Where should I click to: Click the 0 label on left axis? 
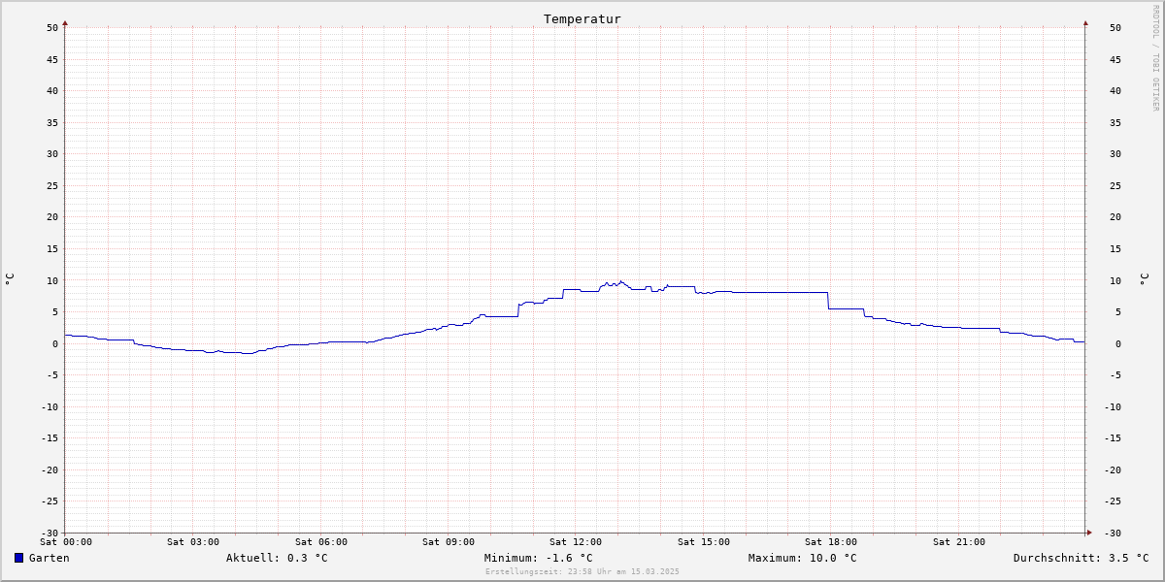coord(55,343)
